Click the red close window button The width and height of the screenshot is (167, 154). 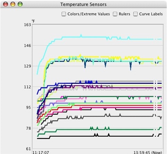coord(6,4)
